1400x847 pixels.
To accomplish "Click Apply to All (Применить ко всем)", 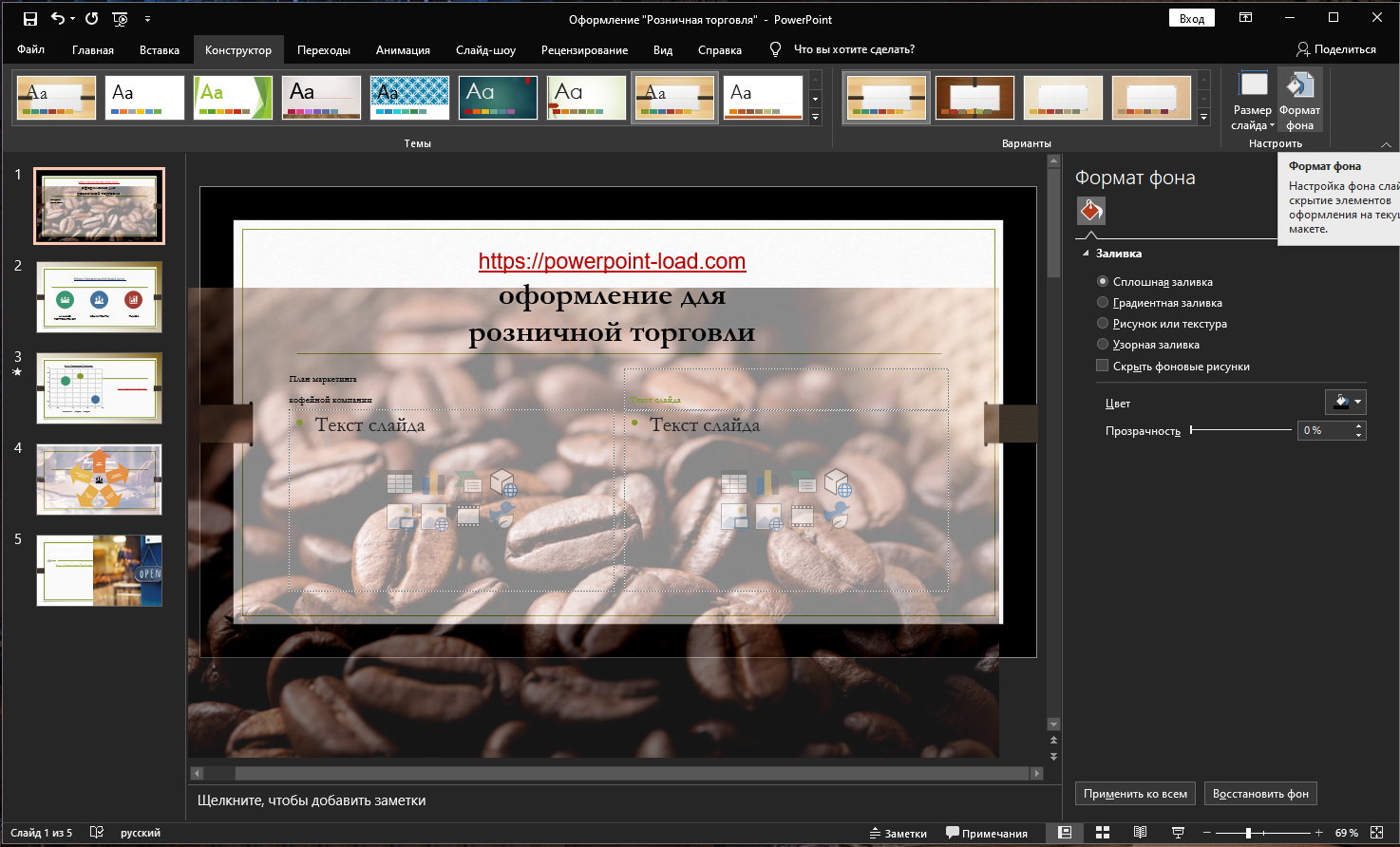I will 1135,794.
